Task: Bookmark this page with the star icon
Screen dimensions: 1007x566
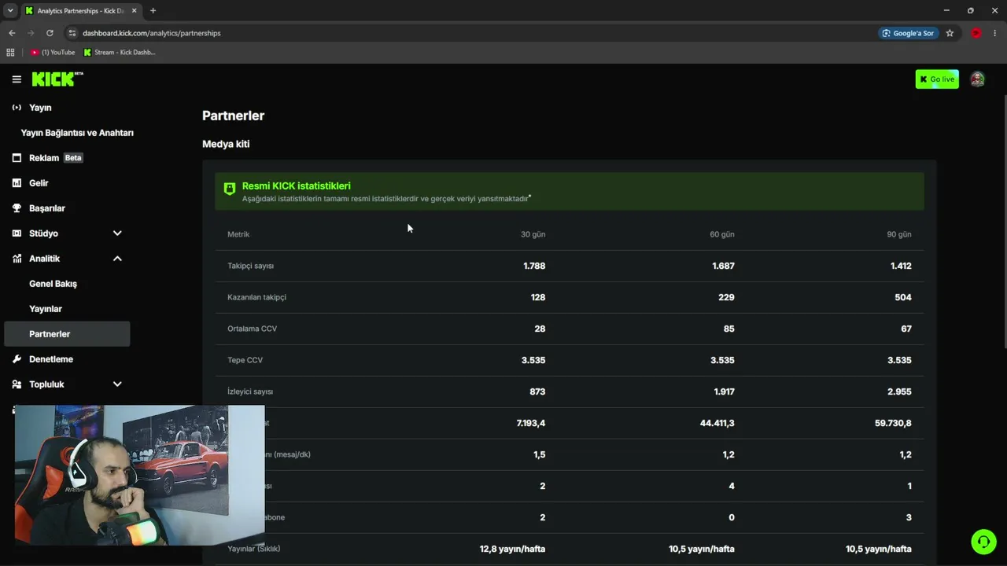Action: [x=950, y=33]
